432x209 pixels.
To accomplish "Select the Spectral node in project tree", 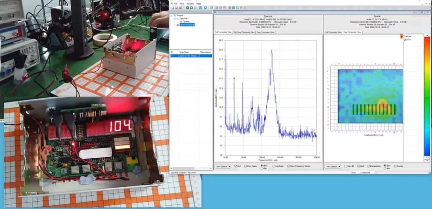I will tap(184, 18).
